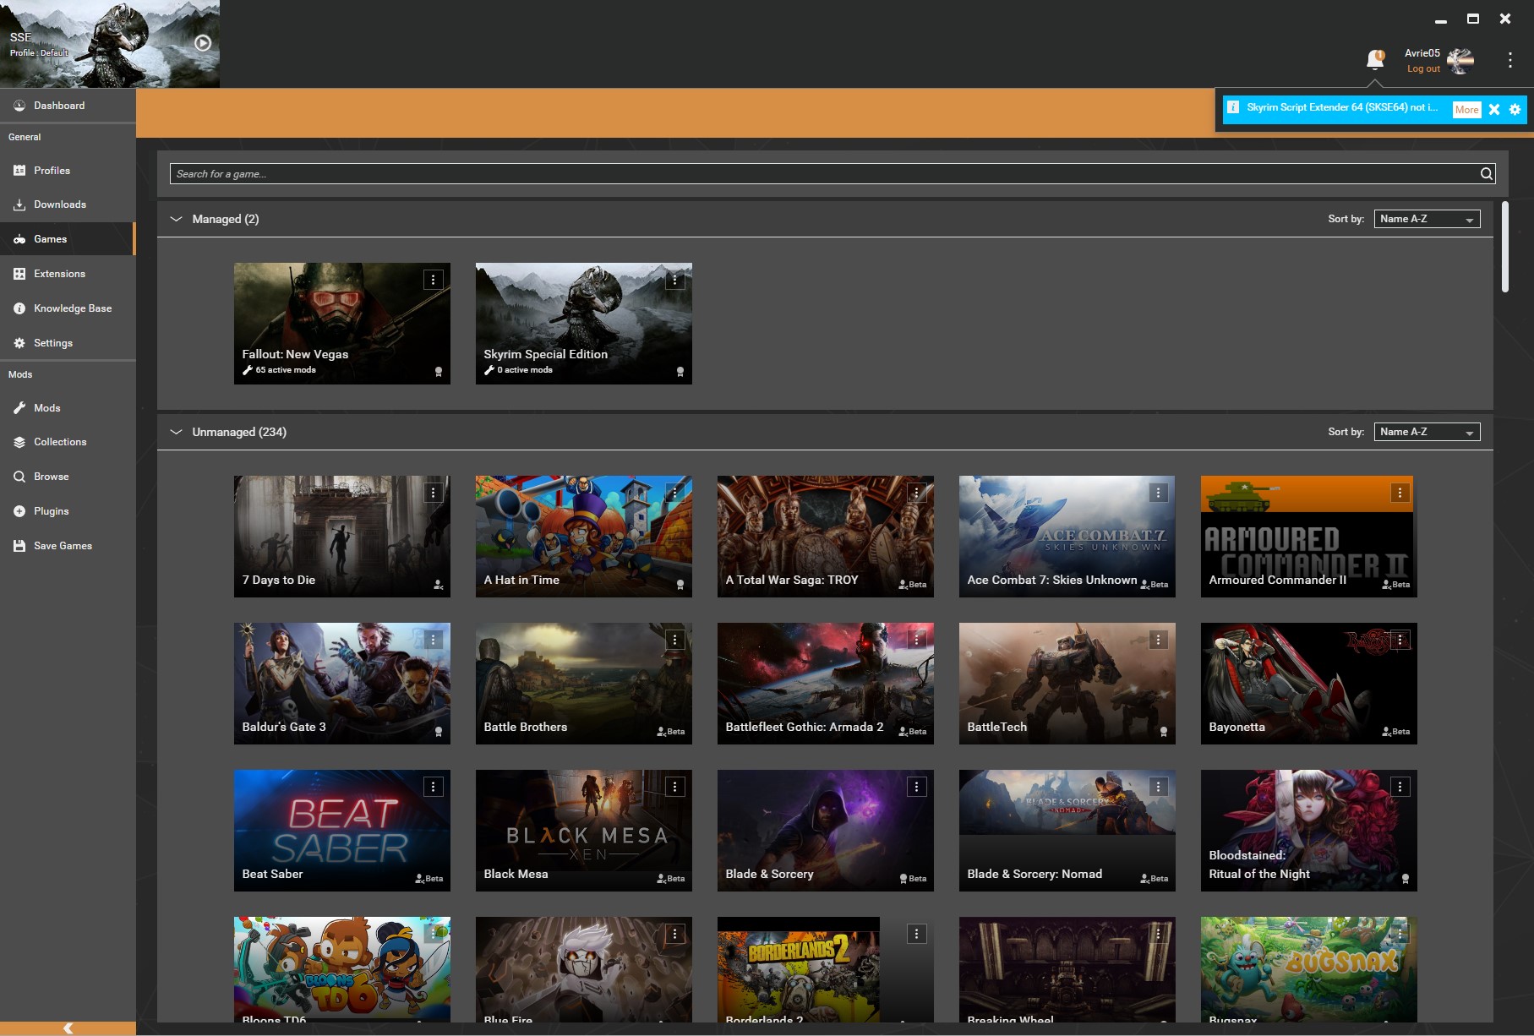Open Bloodstained: Ritual of the Night options menu

(x=1400, y=787)
